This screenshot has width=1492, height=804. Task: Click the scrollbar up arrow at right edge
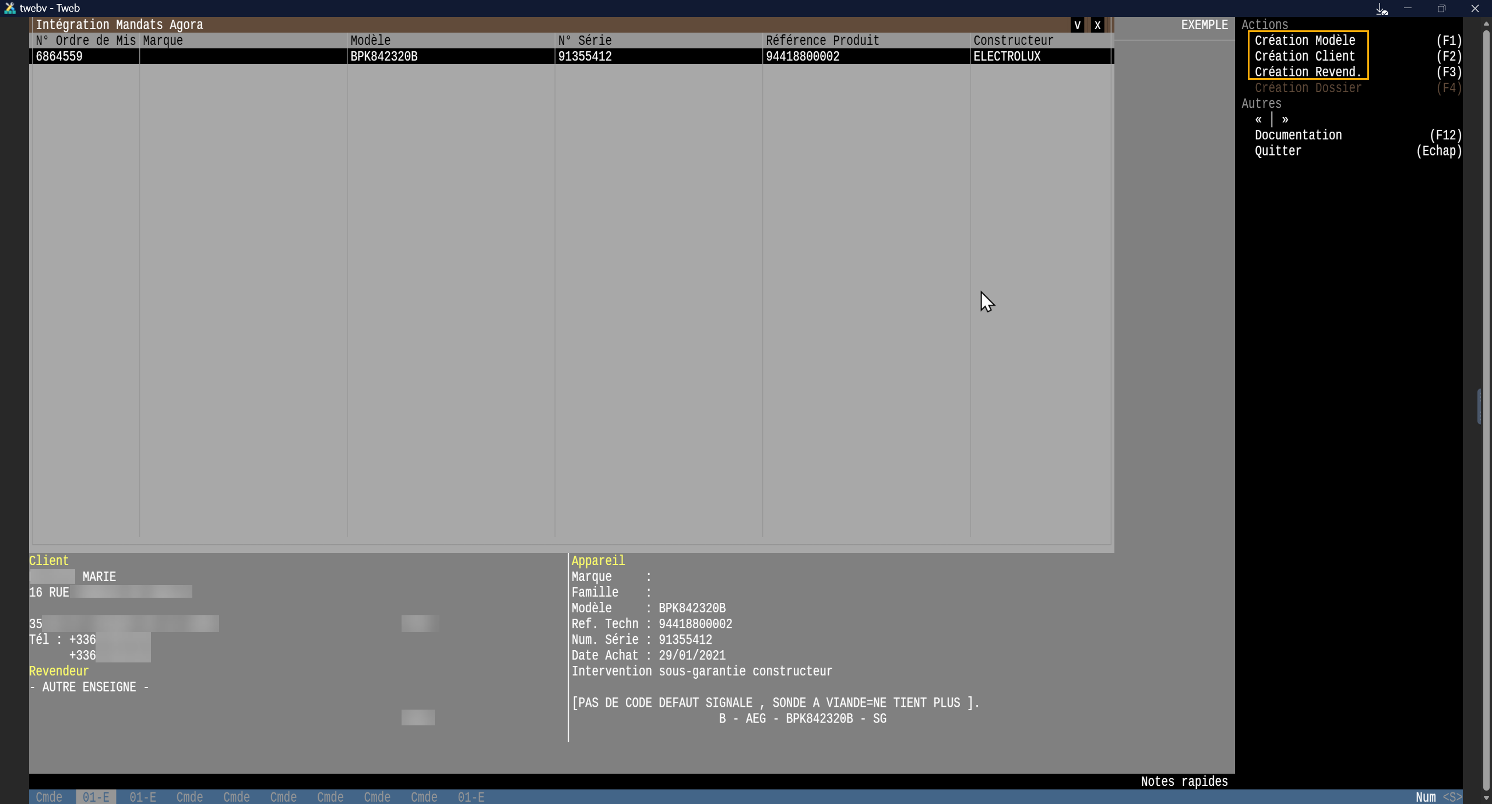click(1486, 24)
